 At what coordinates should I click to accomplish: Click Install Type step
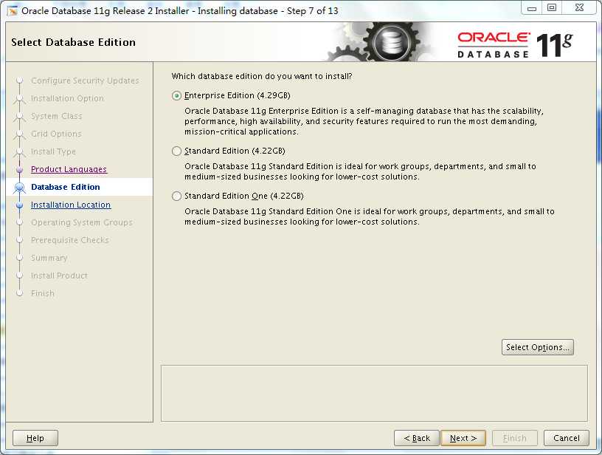53,151
